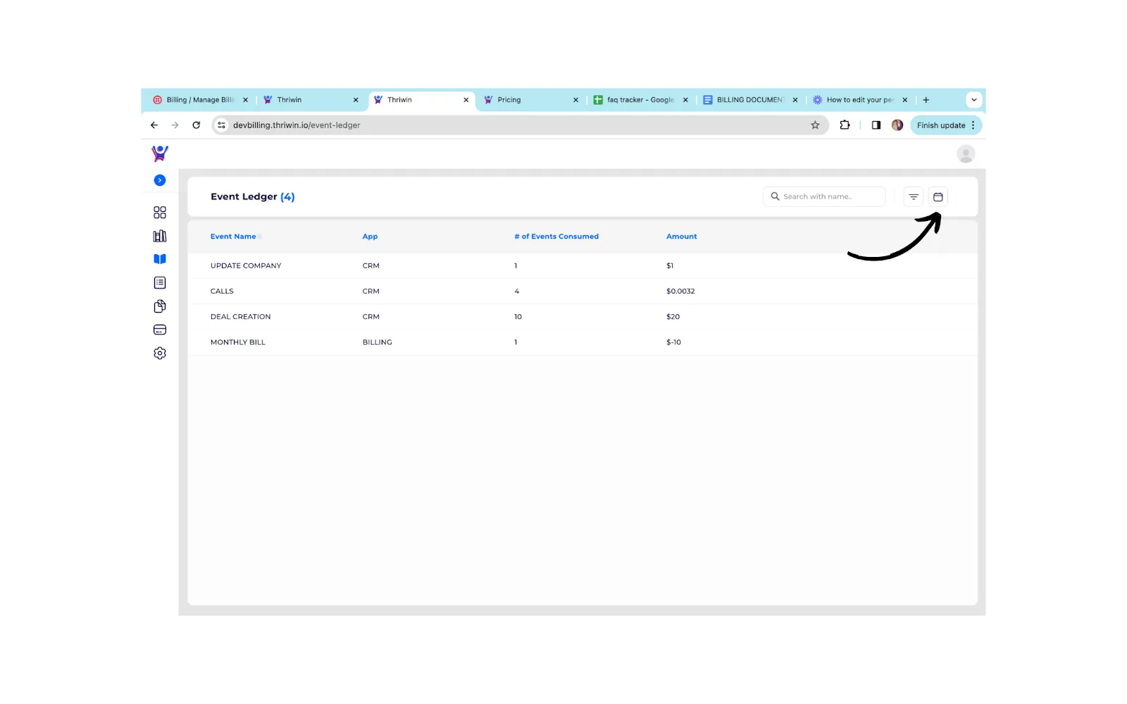Image resolution: width=1127 pixels, height=704 pixels.
Task: Select the UPDATE COMPANY event row
Action: click(x=583, y=265)
